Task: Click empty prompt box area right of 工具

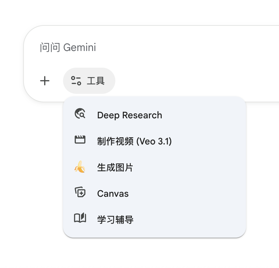Action: point(196,81)
